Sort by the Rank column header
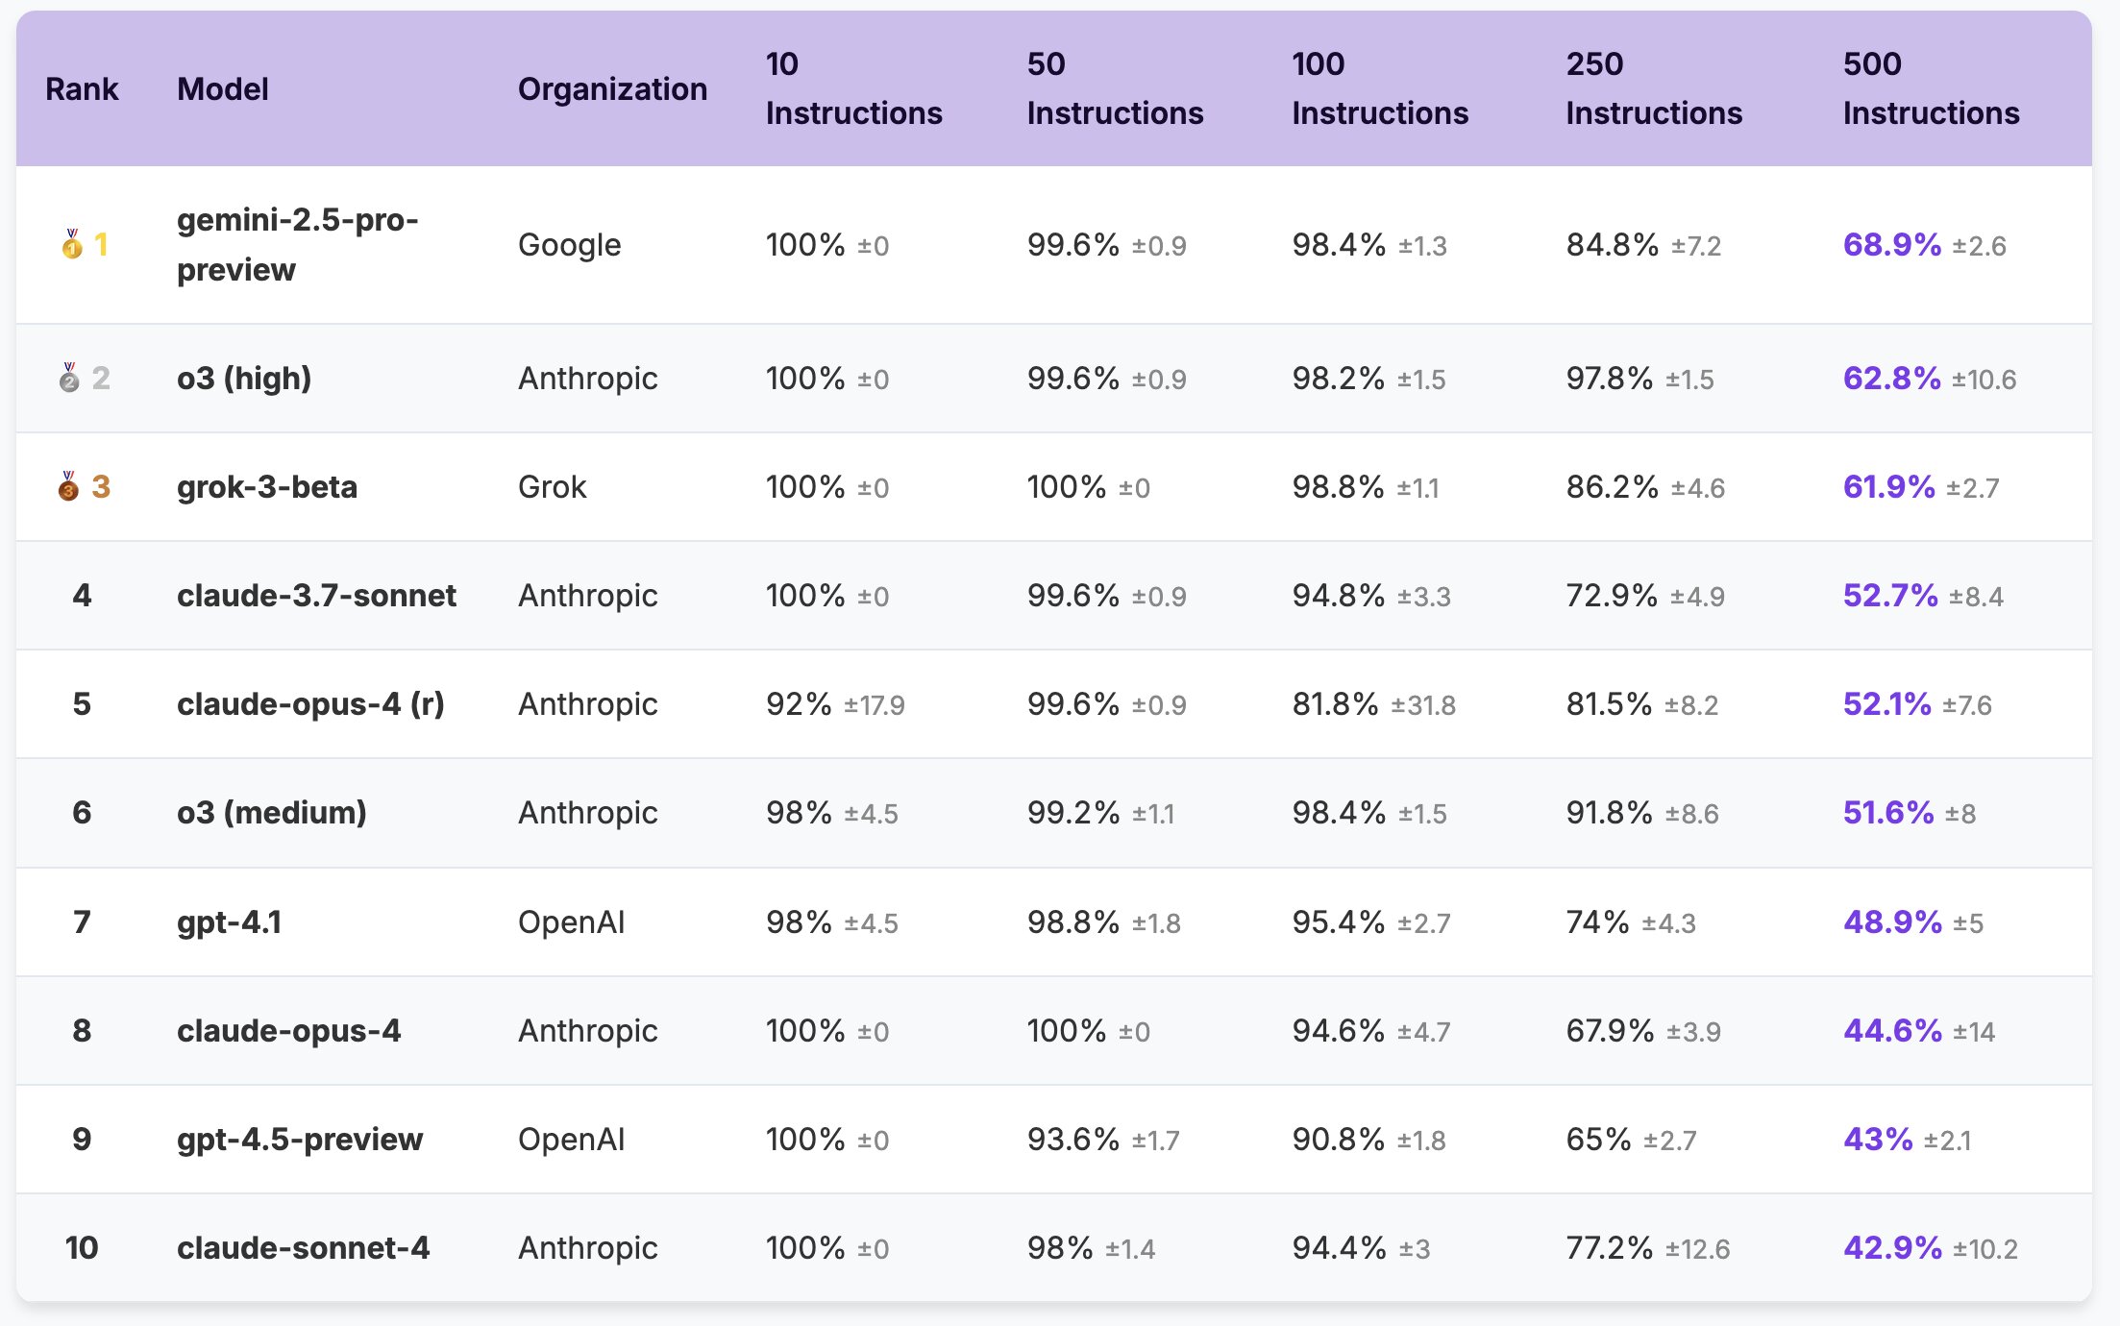Screen dimensions: 2120x1326 pos(82,88)
